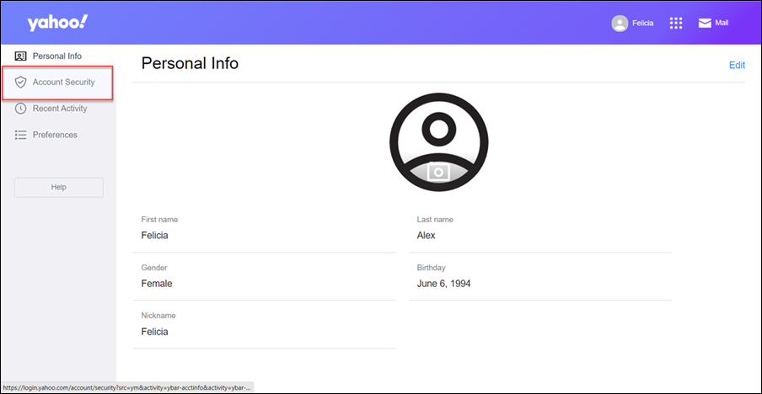This screenshot has height=394, width=762.
Task: Click the Mail text label in header
Action: [x=722, y=24]
